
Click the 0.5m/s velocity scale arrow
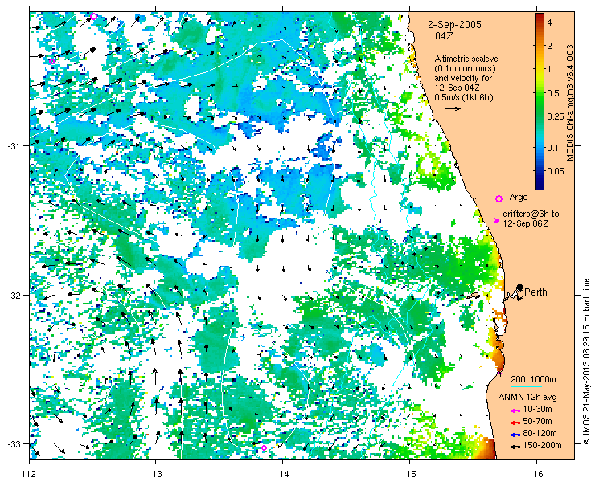(x=453, y=108)
